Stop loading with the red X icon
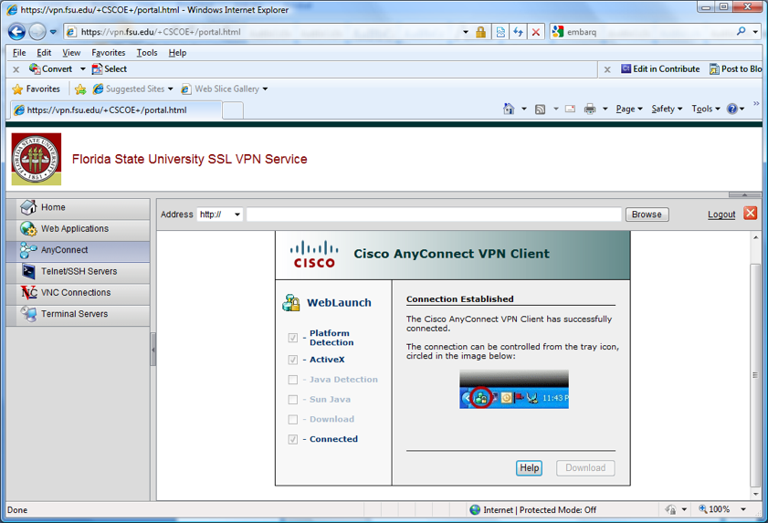The width and height of the screenshot is (768, 523). [x=536, y=32]
